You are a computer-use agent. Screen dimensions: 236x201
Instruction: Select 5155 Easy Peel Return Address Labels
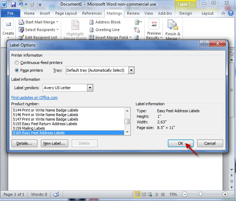click(68, 124)
